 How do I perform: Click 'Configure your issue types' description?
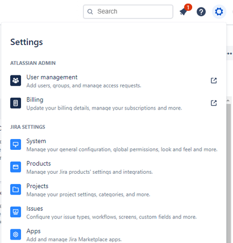tap(112, 217)
